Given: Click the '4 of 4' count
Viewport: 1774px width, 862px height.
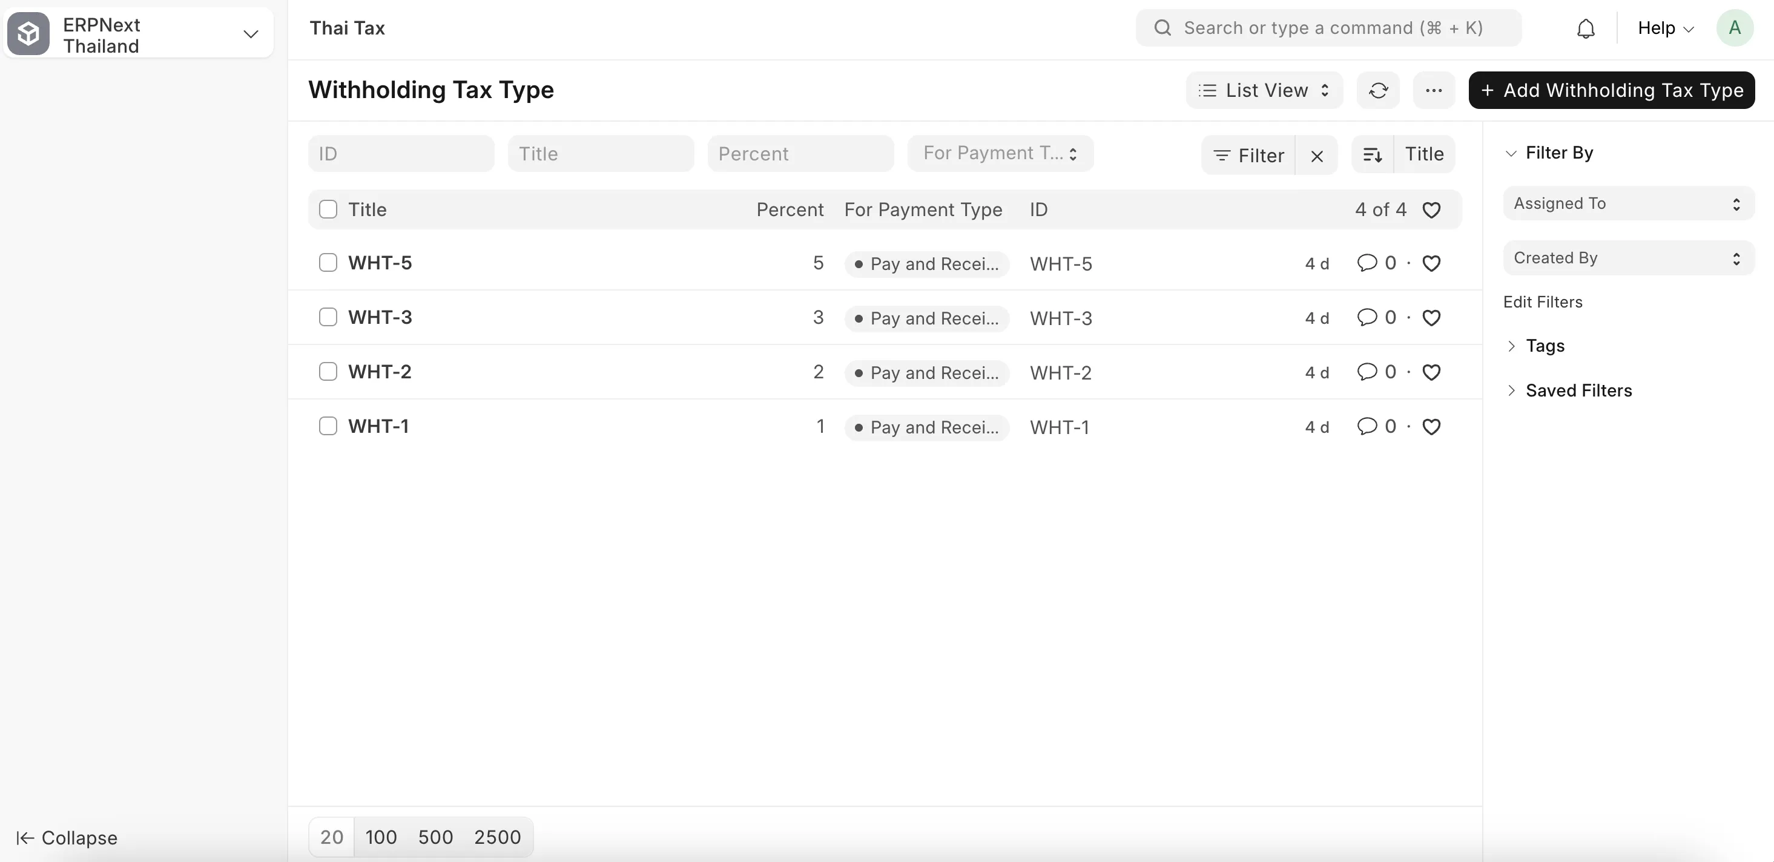Looking at the screenshot, I should pyautogui.click(x=1380, y=209).
